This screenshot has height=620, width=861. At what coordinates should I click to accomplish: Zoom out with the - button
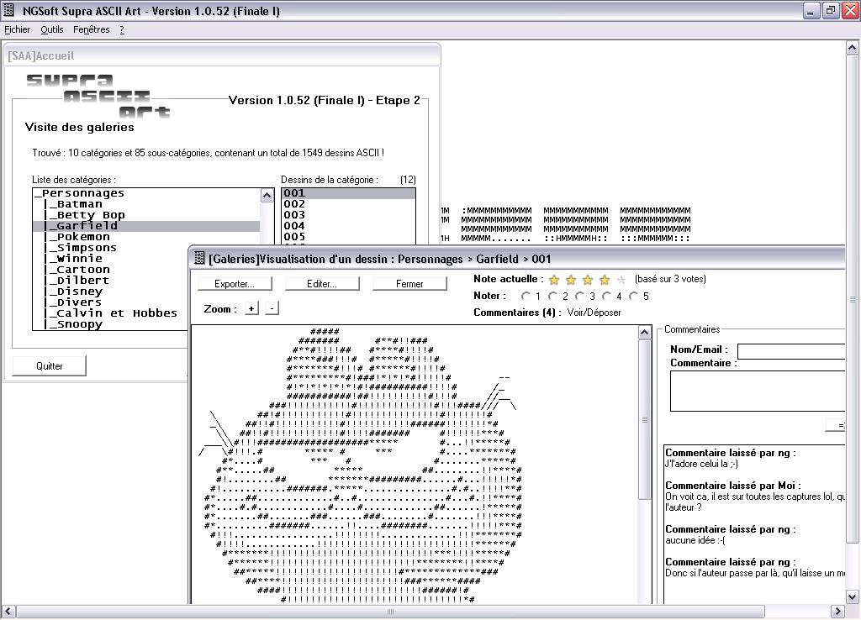pos(272,308)
